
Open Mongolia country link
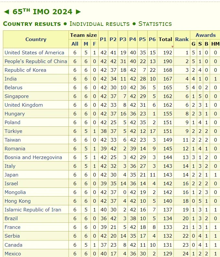(15, 192)
